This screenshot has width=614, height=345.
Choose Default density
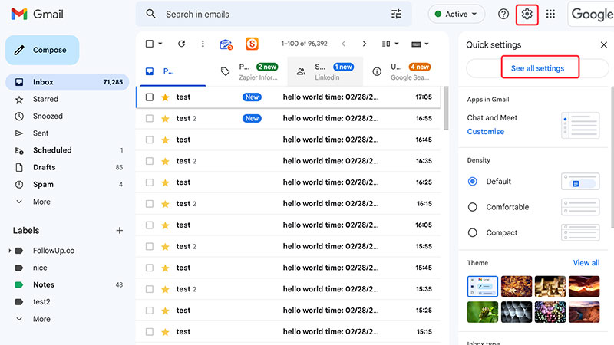pos(473,182)
